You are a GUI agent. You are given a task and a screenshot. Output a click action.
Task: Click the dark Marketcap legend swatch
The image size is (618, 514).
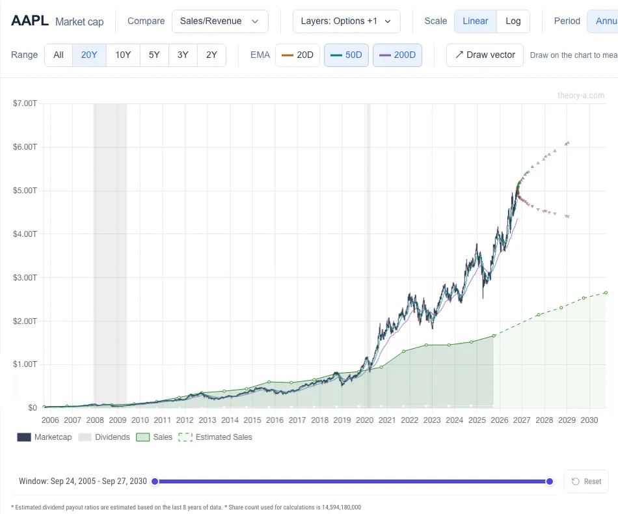click(24, 437)
